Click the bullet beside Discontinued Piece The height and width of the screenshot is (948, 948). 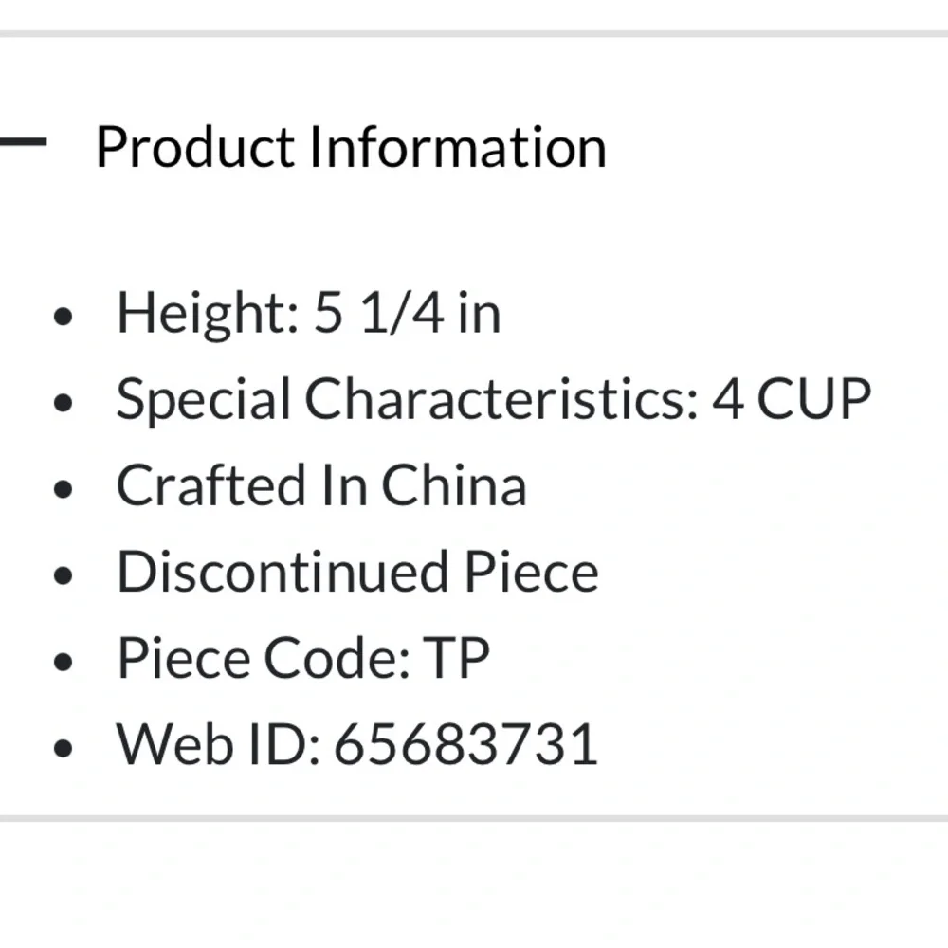tap(63, 575)
